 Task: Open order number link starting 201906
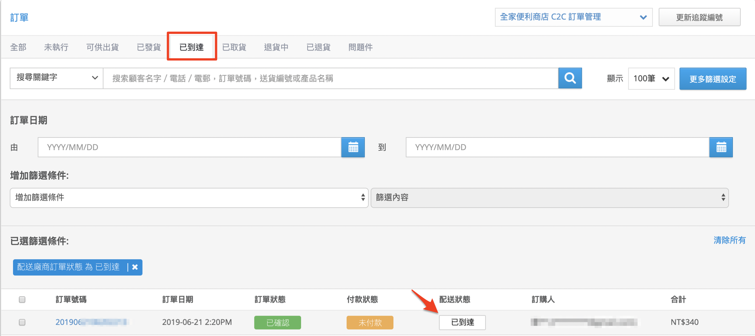coord(92,322)
